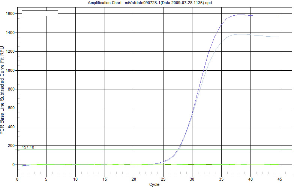
Task: Click the y-axis tick label 800
Action: tap(11, 89)
